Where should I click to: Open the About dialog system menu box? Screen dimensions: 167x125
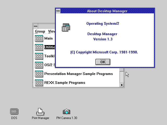(x=58, y=11)
